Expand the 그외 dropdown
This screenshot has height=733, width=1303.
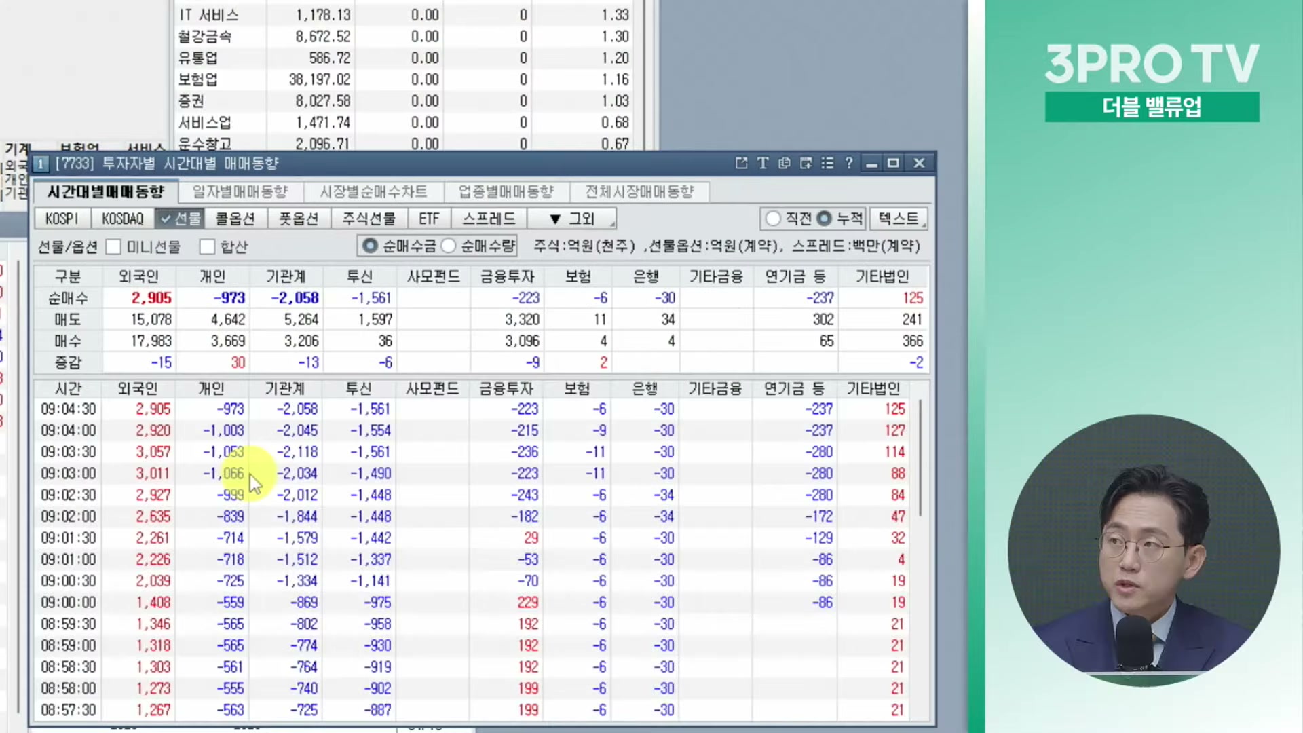point(571,219)
